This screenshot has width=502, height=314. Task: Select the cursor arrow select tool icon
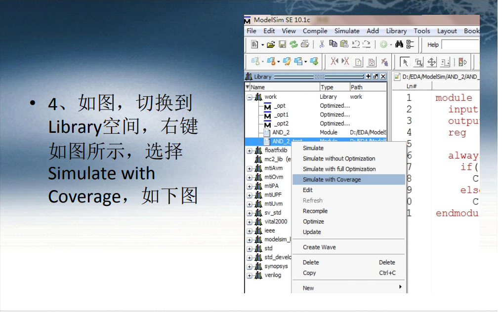coord(404,61)
